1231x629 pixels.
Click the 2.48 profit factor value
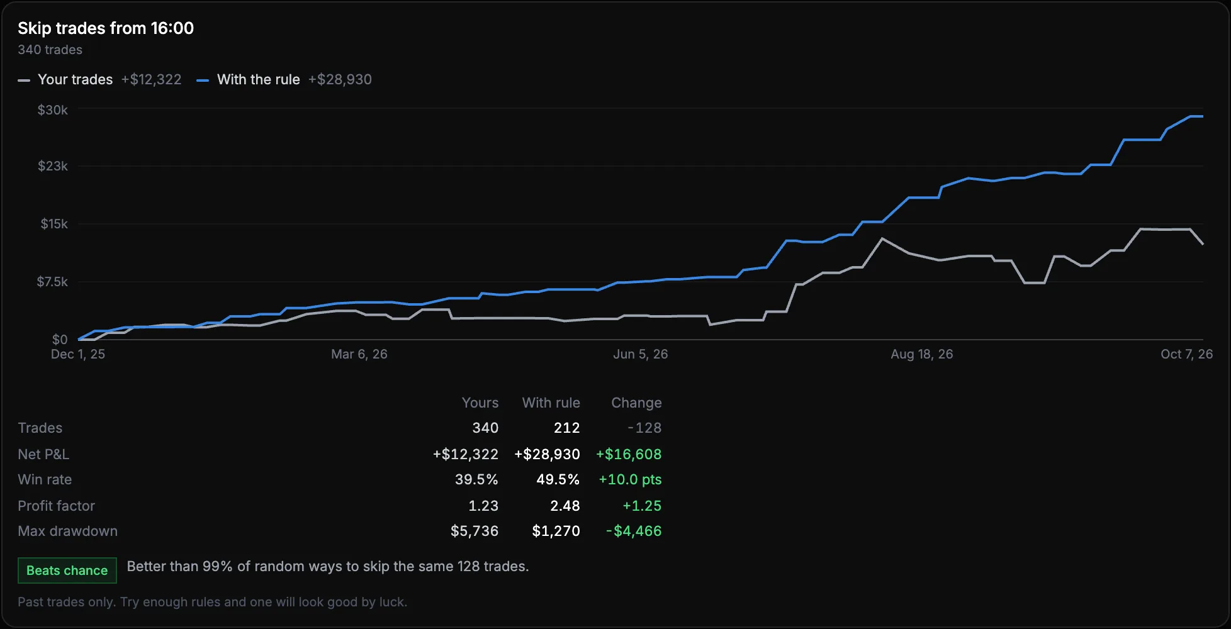(x=565, y=506)
